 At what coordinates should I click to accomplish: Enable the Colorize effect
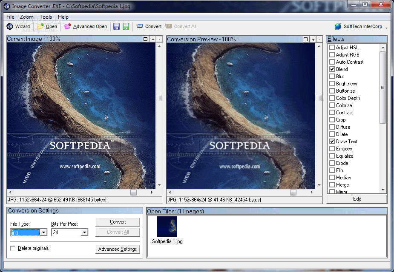click(332, 105)
